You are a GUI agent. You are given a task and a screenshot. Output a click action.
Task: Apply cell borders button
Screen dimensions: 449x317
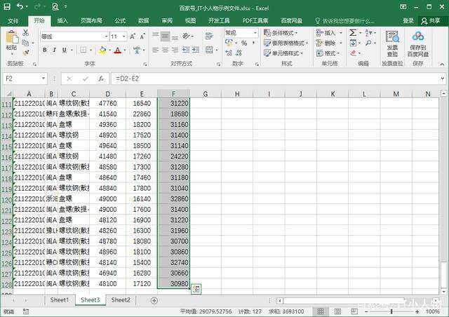(83, 50)
